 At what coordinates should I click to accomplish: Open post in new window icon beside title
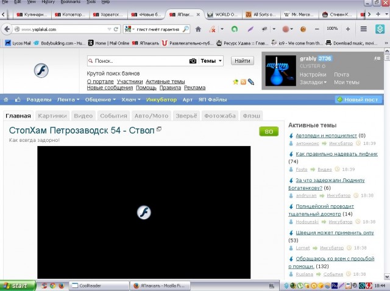tap(159, 129)
